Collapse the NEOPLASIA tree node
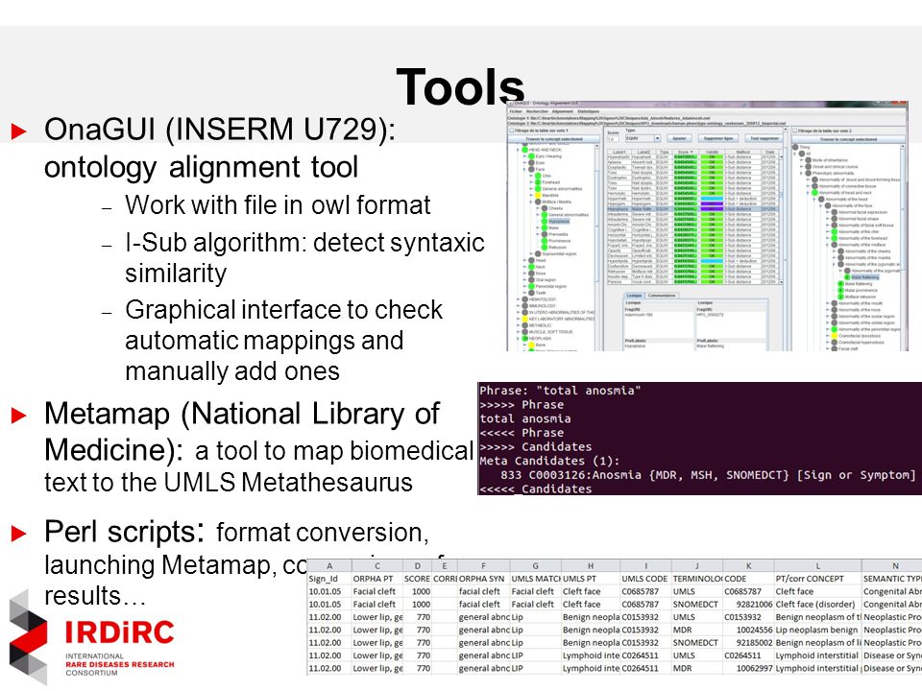 [x=518, y=339]
